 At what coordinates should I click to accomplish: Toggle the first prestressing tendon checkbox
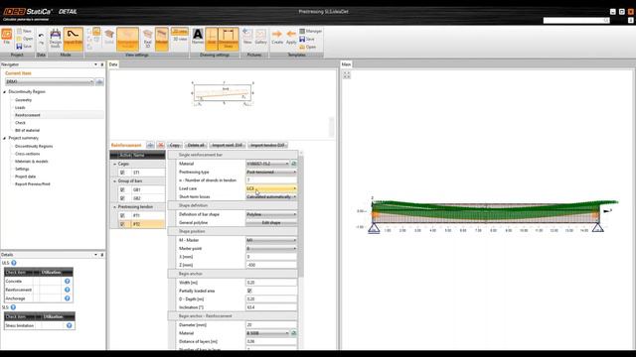click(x=122, y=216)
